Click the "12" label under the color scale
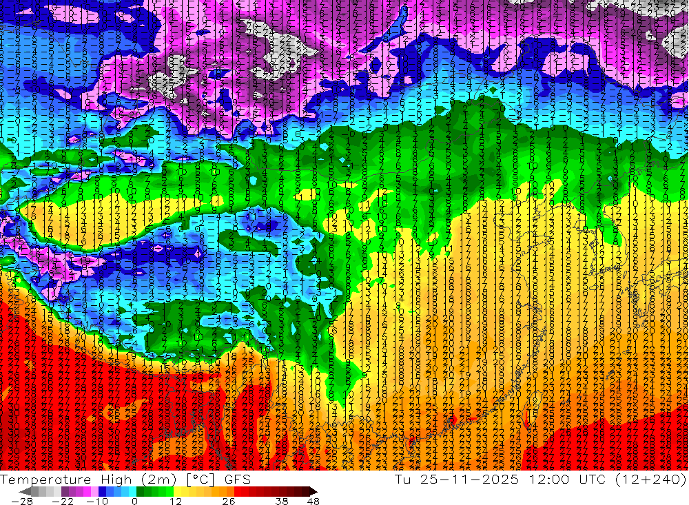The height and width of the screenshot is (505, 689). click(x=176, y=501)
